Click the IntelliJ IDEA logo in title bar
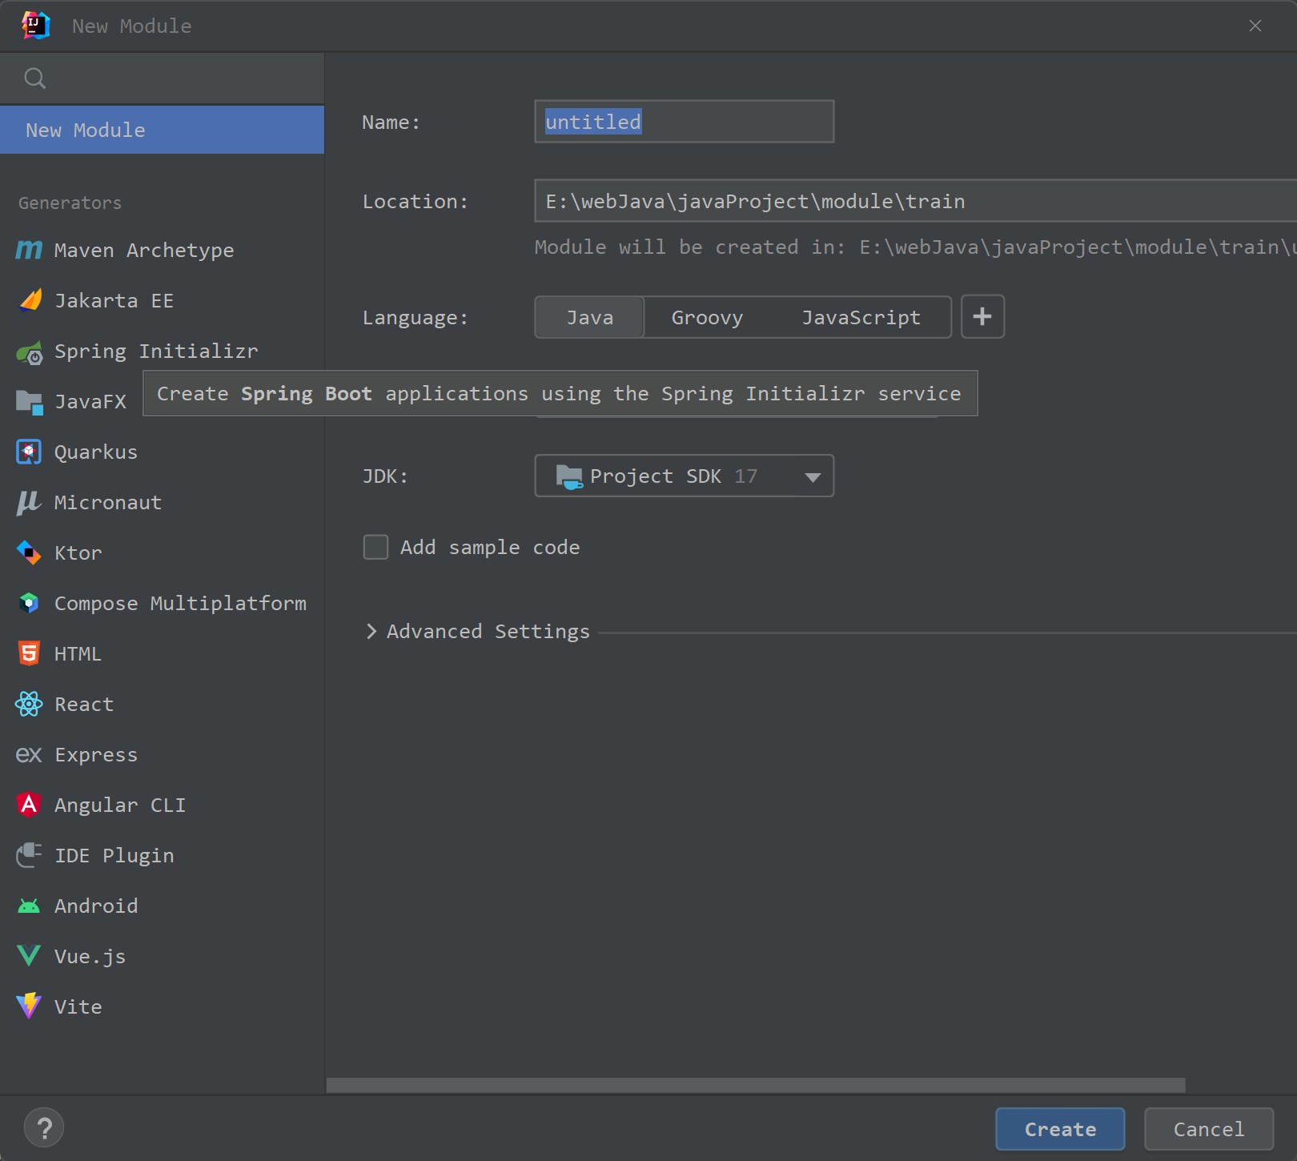This screenshot has width=1297, height=1161. point(35,26)
